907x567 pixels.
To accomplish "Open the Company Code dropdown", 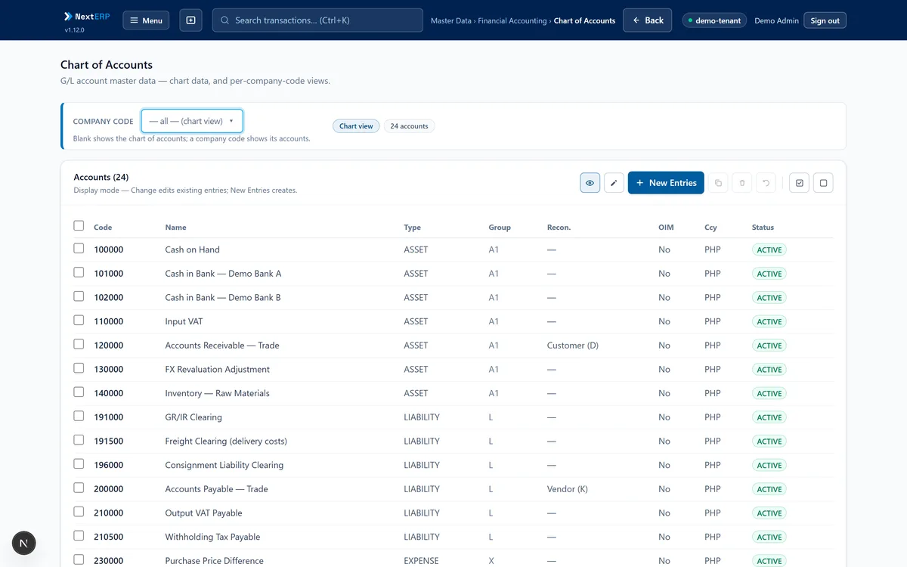I will [x=192, y=121].
